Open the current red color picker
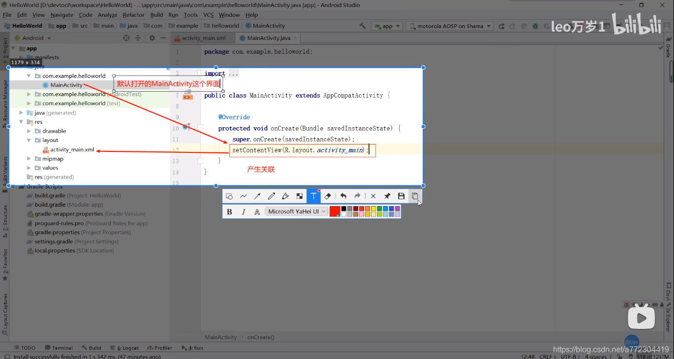This screenshot has height=359, width=674. [335, 212]
